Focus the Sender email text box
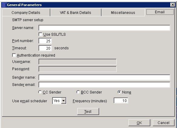This screenshot has height=128, width=177. point(104,85)
